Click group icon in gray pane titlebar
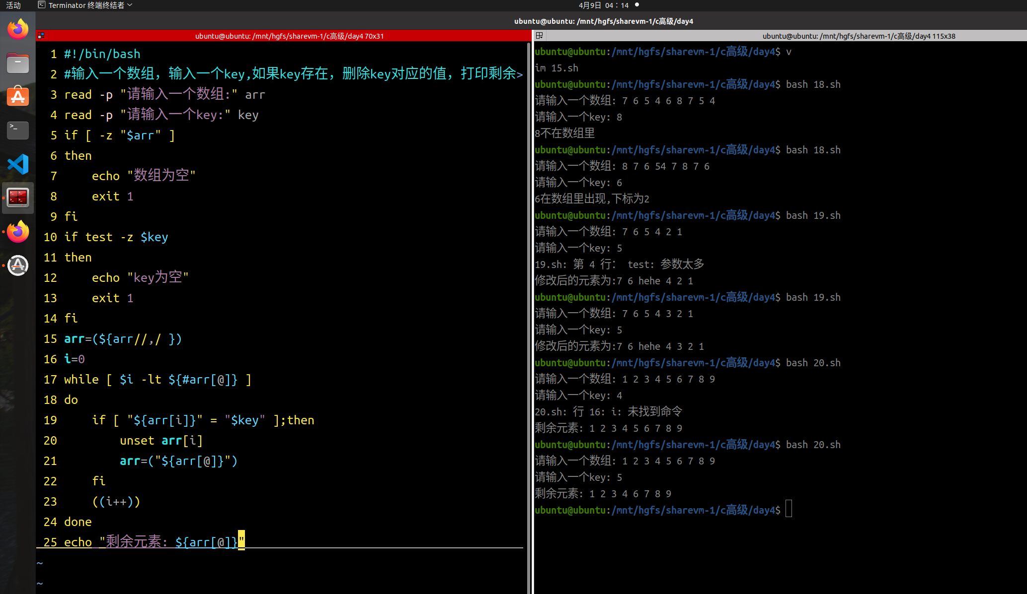 pos(539,36)
